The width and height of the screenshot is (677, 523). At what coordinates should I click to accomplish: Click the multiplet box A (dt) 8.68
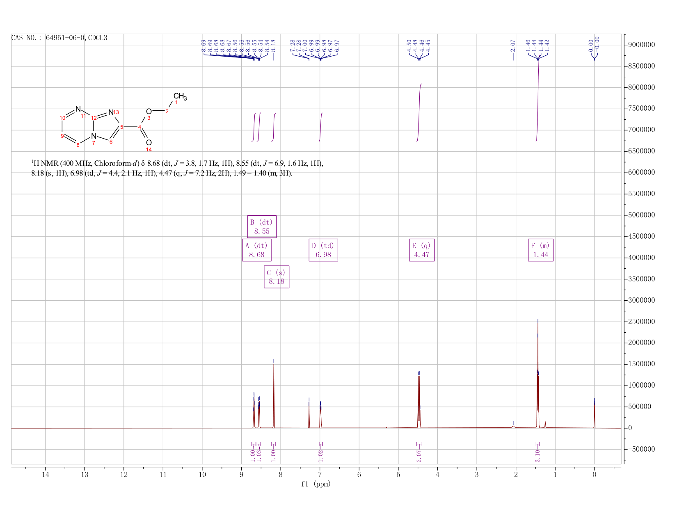coord(257,250)
